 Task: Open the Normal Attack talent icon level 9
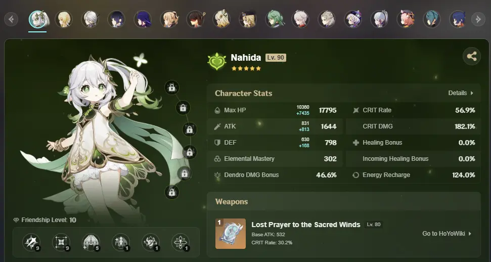(31, 243)
